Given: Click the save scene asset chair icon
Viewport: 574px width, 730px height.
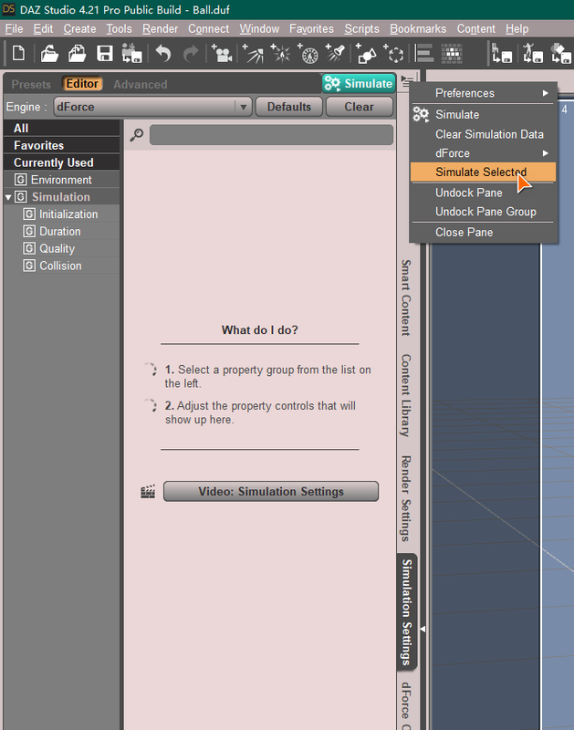Looking at the screenshot, I should [502, 53].
